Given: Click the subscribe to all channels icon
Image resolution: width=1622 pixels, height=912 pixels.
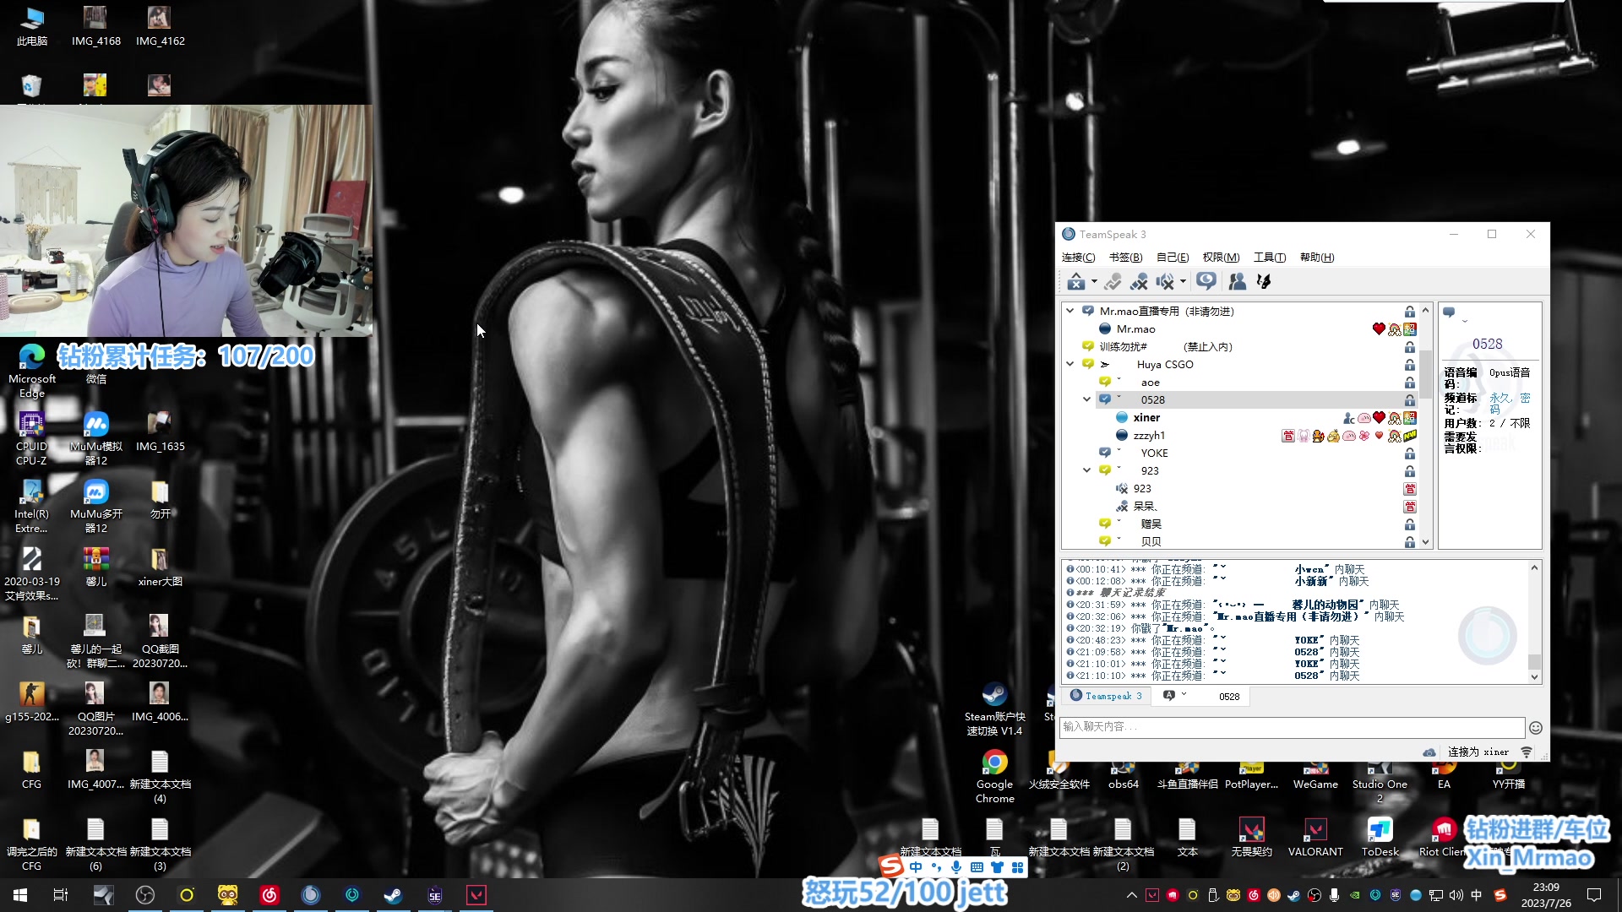Looking at the screenshot, I should tap(1206, 281).
